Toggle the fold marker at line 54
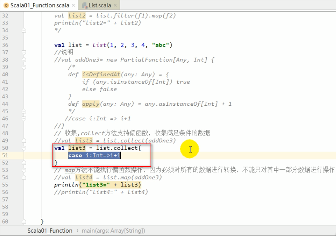336x236 pixels. click(x=24, y=178)
